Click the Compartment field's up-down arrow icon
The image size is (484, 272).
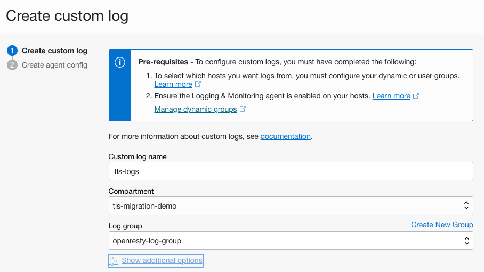pyautogui.click(x=465, y=206)
